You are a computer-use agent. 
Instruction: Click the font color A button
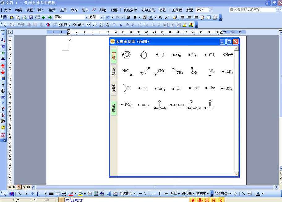point(151,17)
